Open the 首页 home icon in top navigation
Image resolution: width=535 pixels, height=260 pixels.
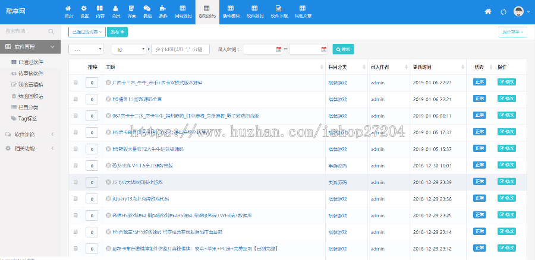(68, 8)
